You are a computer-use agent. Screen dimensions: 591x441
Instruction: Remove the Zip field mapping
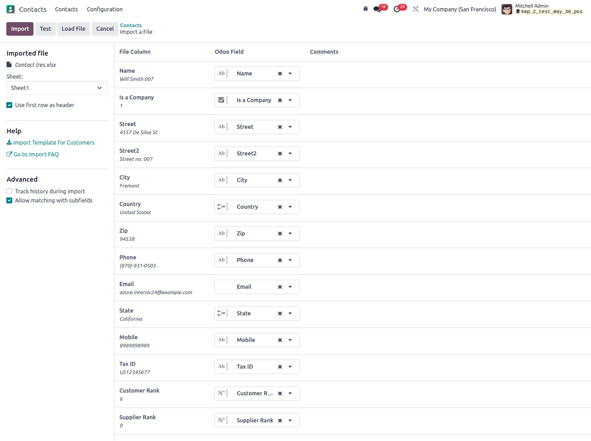coord(280,234)
